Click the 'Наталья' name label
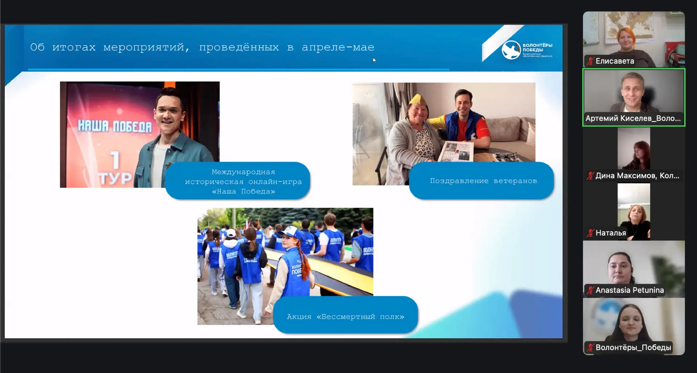This screenshot has width=697, height=373. pos(611,233)
